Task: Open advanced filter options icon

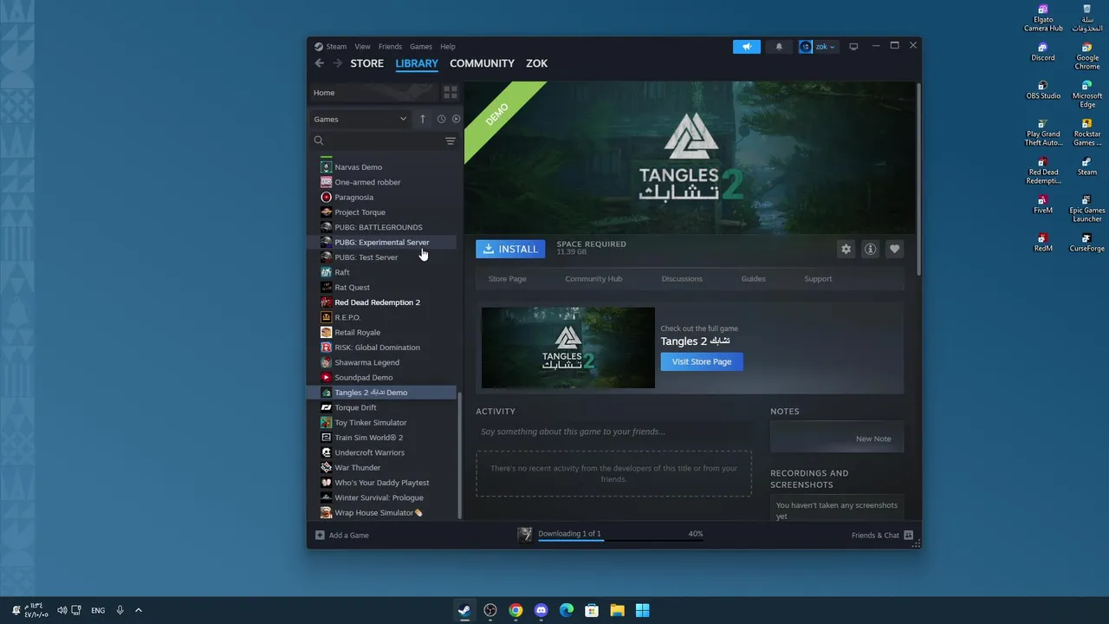Action: [451, 140]
